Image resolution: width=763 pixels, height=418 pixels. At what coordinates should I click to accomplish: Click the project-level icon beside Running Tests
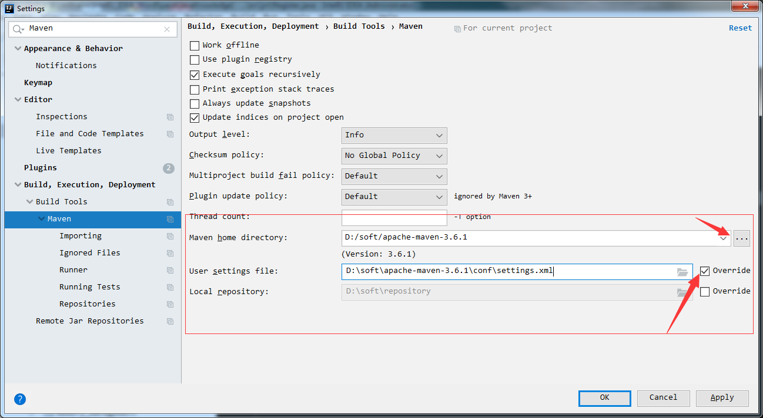point(170,287)
